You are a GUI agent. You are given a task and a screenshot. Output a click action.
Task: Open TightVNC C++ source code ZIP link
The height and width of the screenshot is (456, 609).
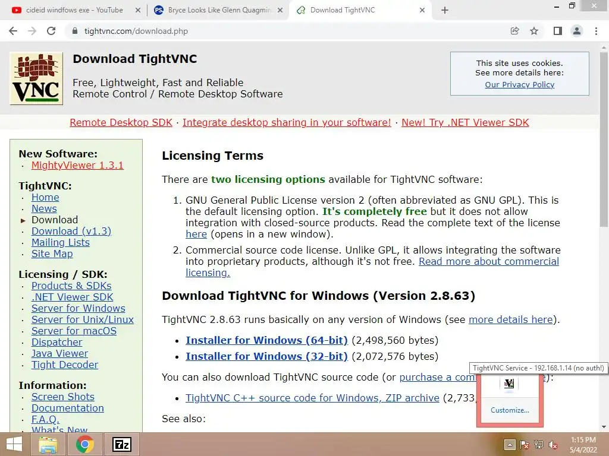312,398
